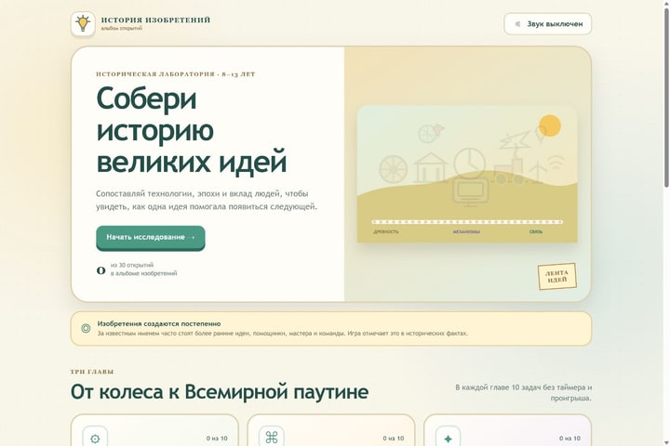Click 'из 30 открытий' progress text
The height and width of the screenshot is (446, 670).
click(x=132, y=265)
